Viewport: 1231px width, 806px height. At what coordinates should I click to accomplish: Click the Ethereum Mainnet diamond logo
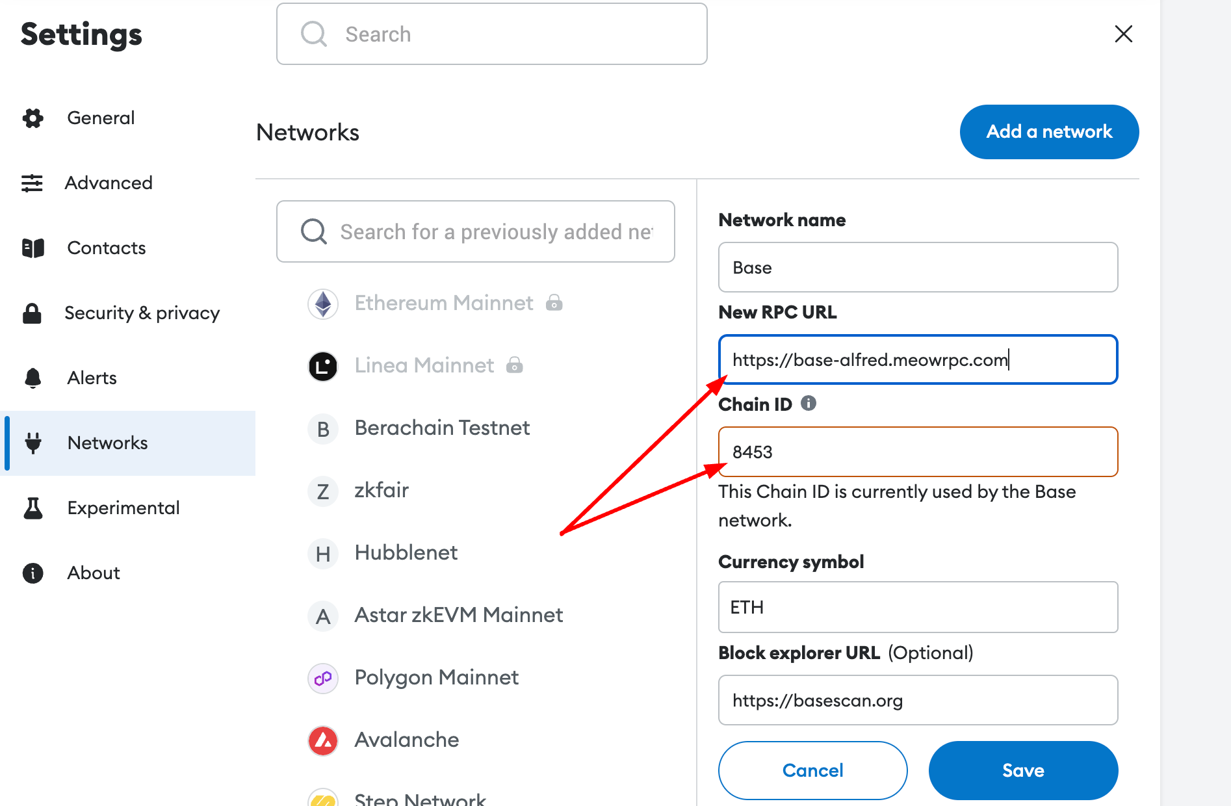pyautogui.click(x=323, y=304)
